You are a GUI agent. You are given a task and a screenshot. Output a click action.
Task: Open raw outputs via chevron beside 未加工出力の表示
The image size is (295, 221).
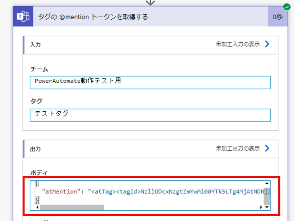267,148
